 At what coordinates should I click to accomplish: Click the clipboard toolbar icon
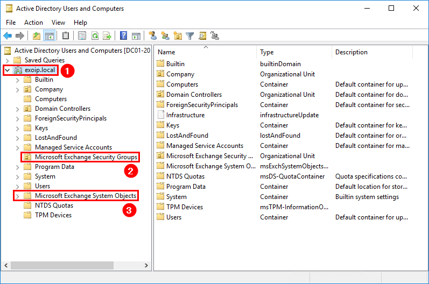[66, 35]
